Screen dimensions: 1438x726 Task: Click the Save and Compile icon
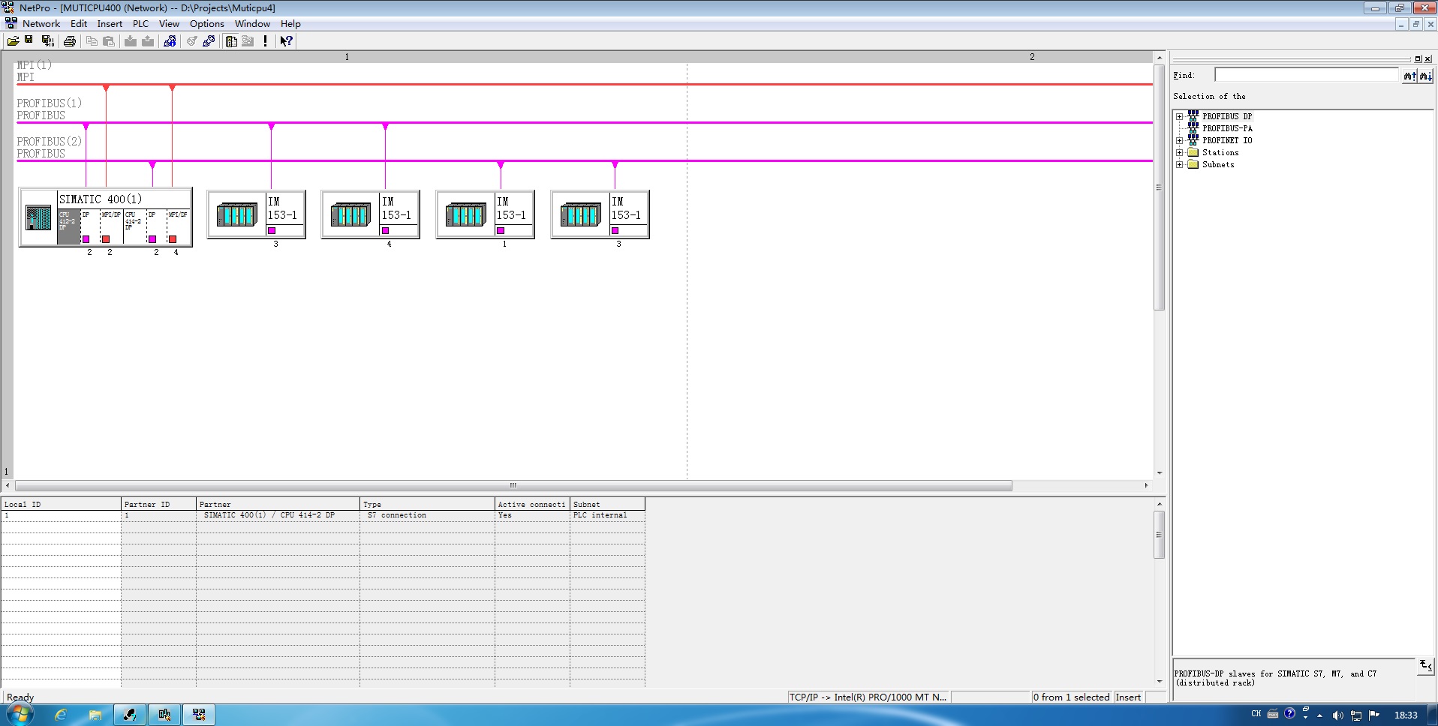47,41
